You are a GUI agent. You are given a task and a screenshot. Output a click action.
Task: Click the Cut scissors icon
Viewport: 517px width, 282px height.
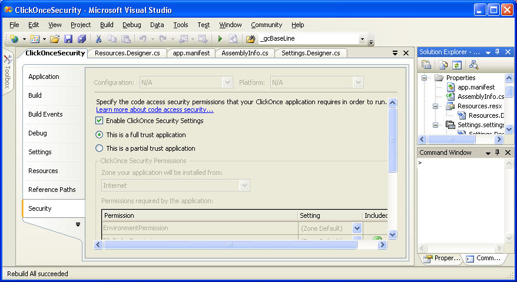[98, 39]
